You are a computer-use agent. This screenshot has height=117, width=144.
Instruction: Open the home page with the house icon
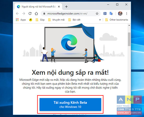click(x=36, y=14)
